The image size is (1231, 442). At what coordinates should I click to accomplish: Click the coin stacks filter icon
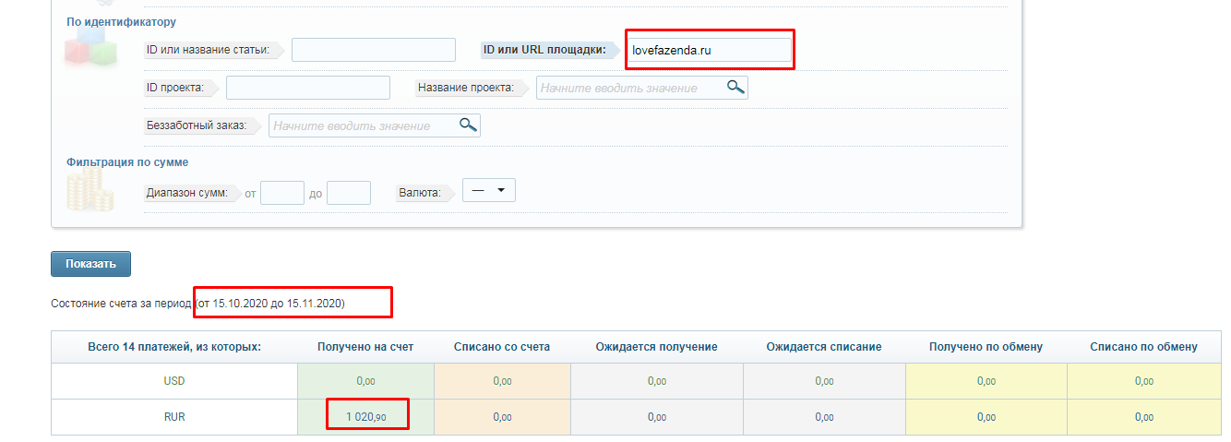click(90, 192)
